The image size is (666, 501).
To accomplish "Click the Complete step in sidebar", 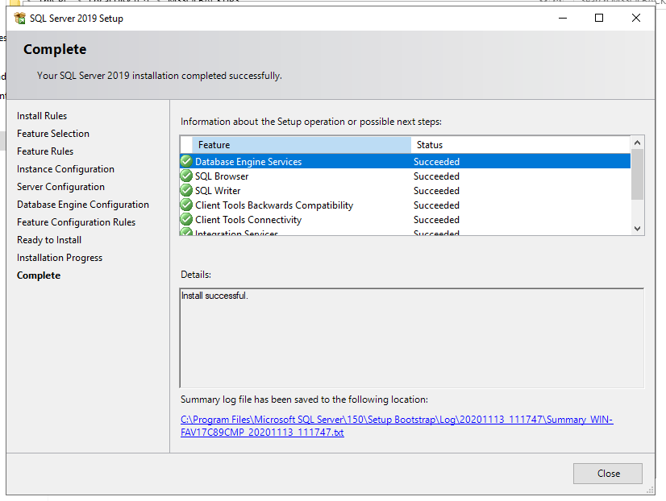I will 39,275.
